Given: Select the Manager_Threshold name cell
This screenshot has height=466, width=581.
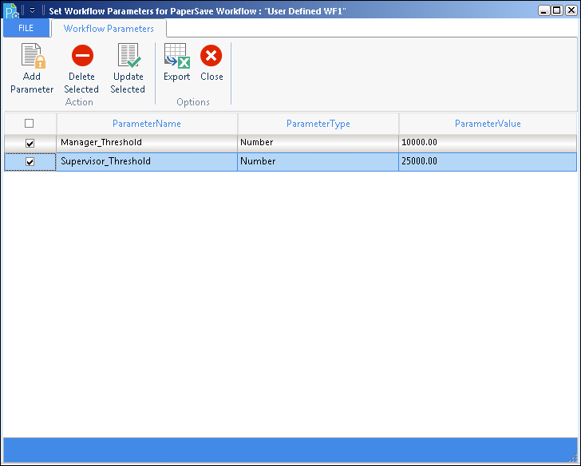Looking at the screenshot, I should point(147,143).
